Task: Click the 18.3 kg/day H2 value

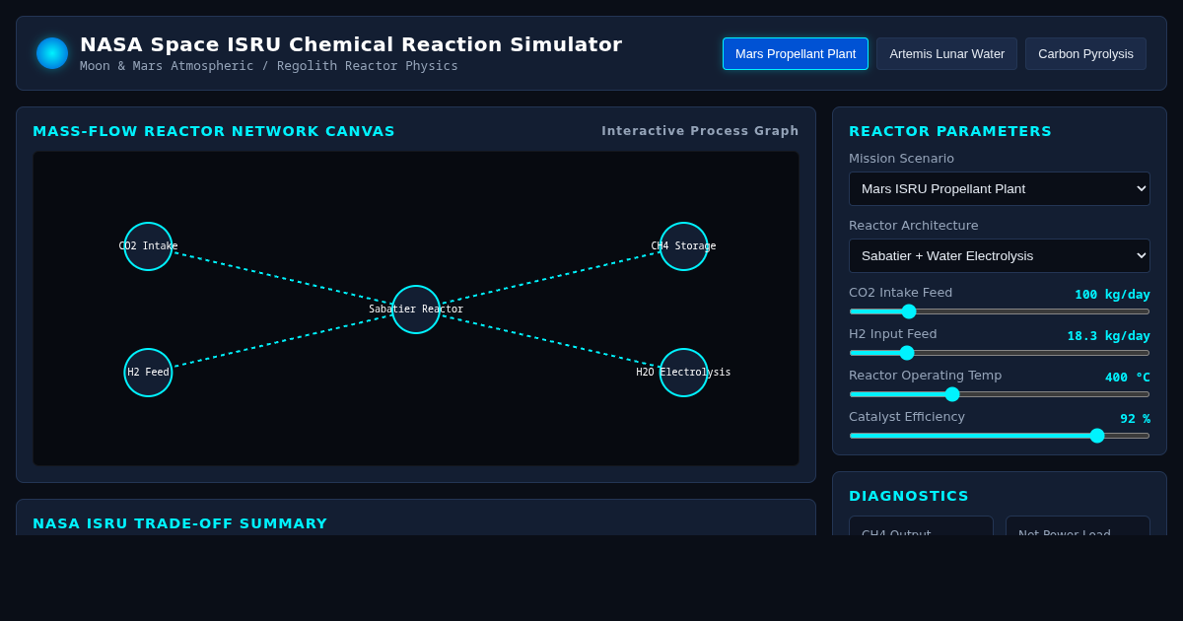Action: (x=1108, y=335)
